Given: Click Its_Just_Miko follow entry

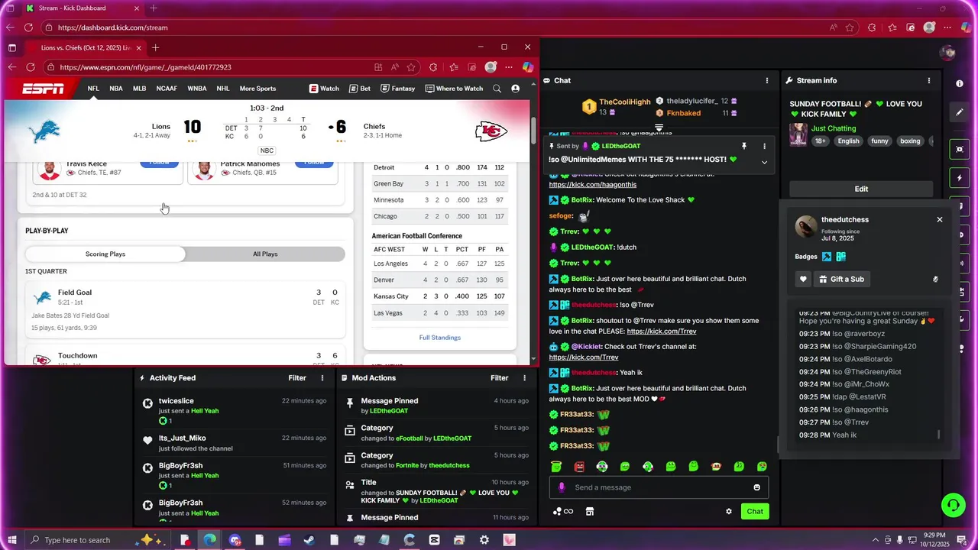Looking at the screenshot, I should [233, 443].
